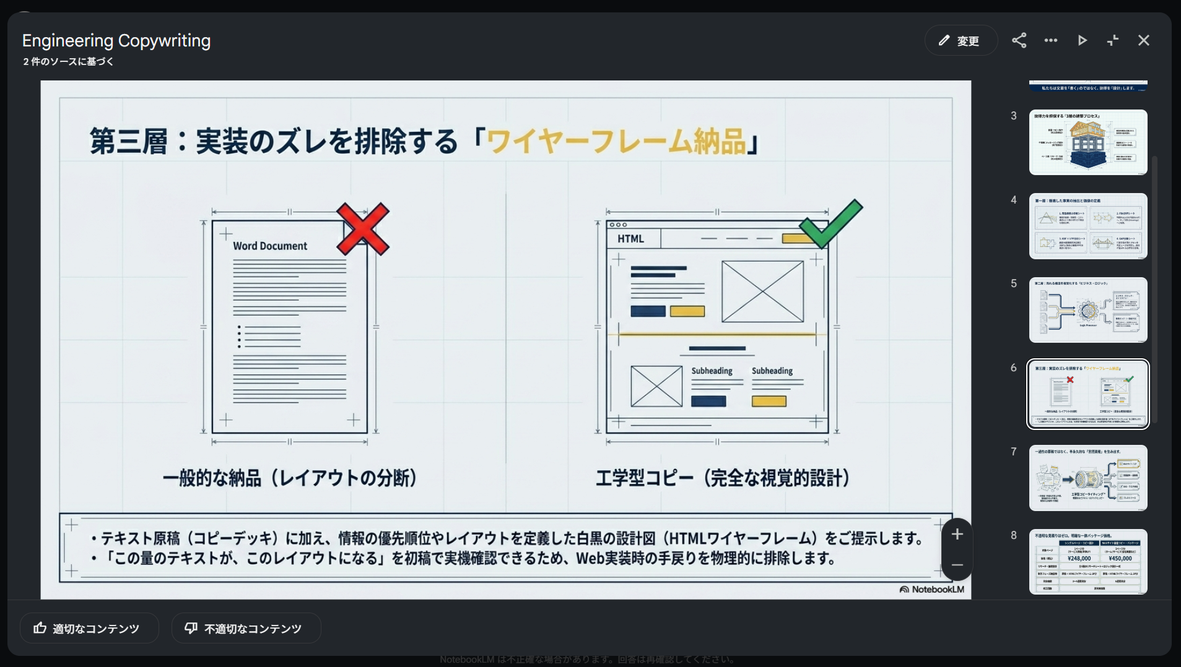Click the 工学型コピー caption

coord(722,478)
